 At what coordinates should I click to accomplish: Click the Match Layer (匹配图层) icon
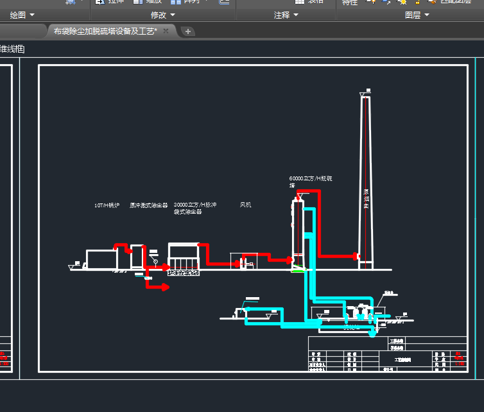[x=433, y=2]
